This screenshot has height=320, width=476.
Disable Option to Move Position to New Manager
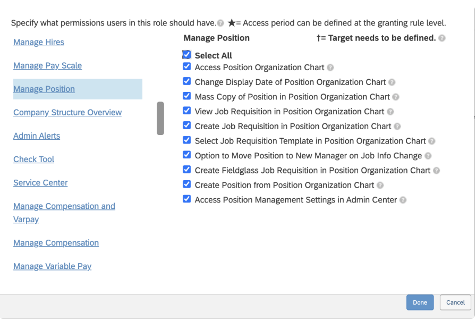186,155
